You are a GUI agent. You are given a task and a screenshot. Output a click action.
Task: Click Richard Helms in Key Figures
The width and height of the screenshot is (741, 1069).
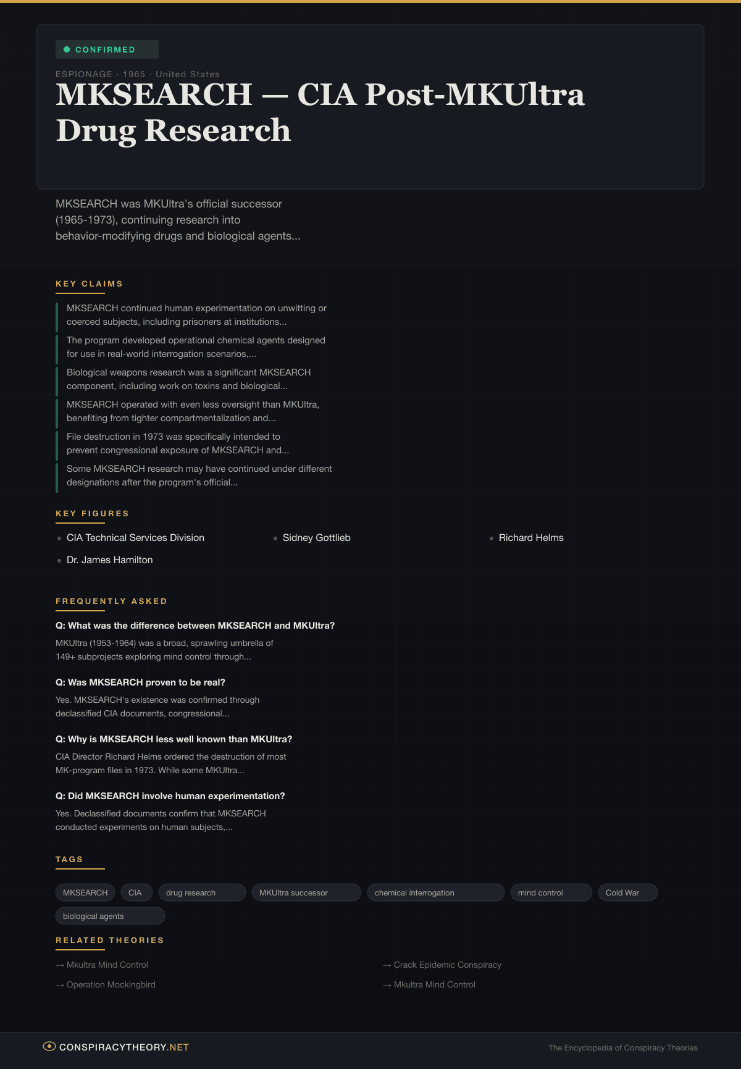(531, 538)
